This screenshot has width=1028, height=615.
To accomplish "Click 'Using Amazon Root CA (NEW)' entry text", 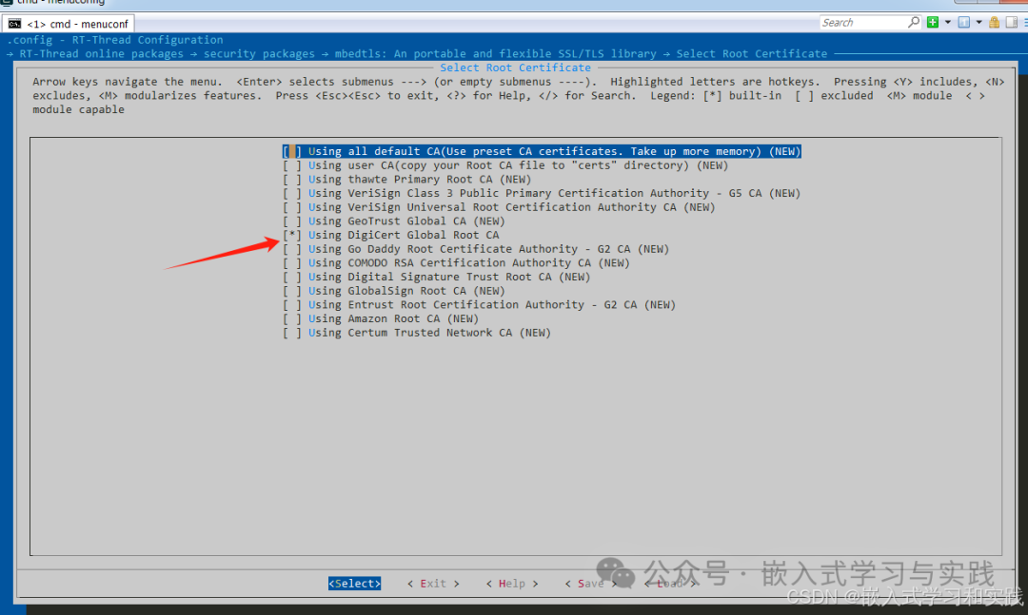I will [393, 319].
